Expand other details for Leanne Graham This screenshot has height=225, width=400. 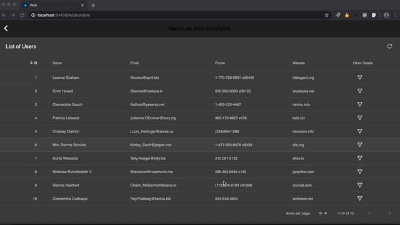pos(360,77)
